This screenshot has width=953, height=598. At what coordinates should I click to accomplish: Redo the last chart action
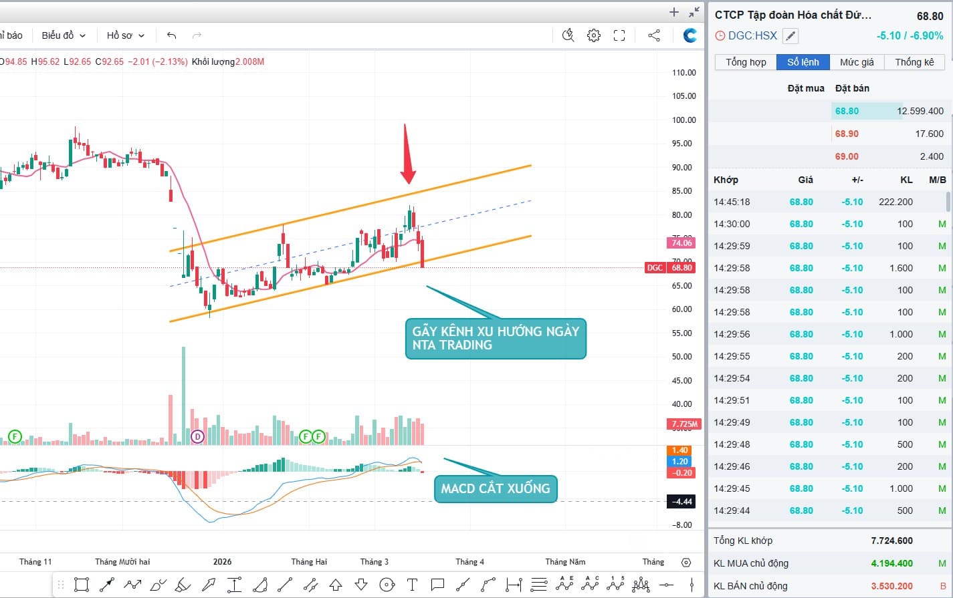pyautogui.click(x=197, y=35)
